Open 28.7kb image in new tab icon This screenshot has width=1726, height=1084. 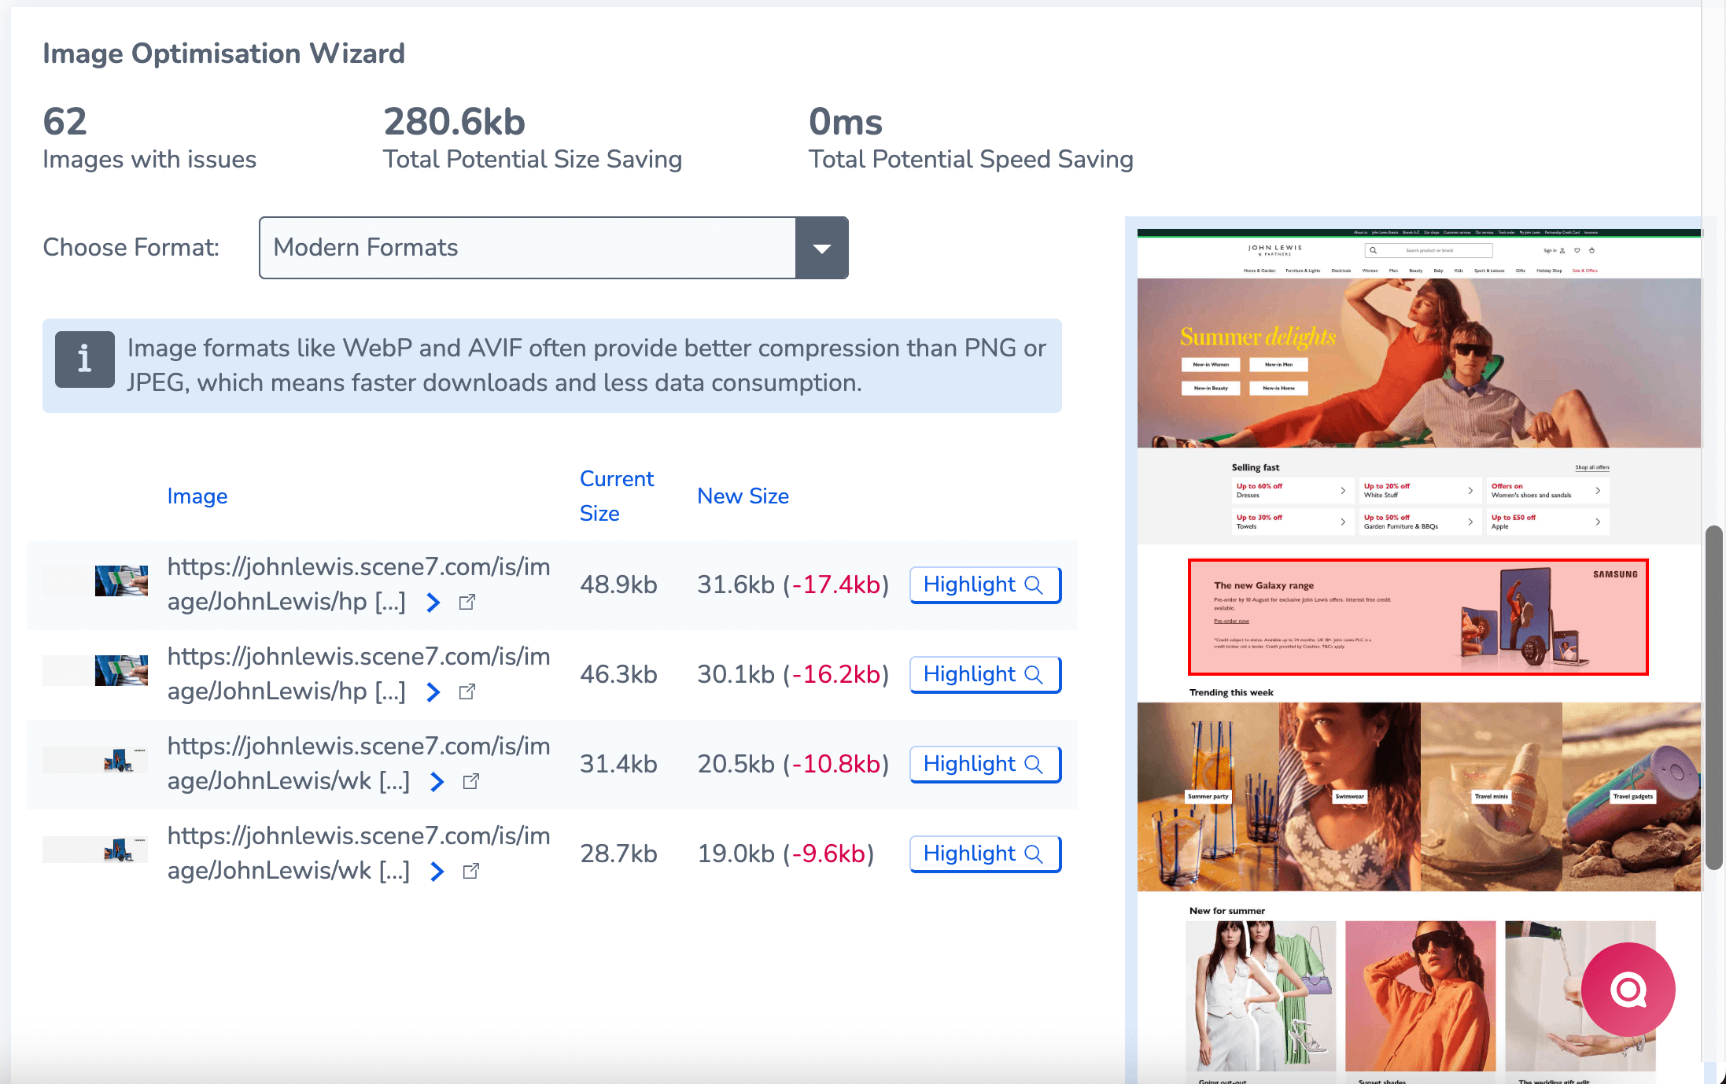[x=471, y=871]
